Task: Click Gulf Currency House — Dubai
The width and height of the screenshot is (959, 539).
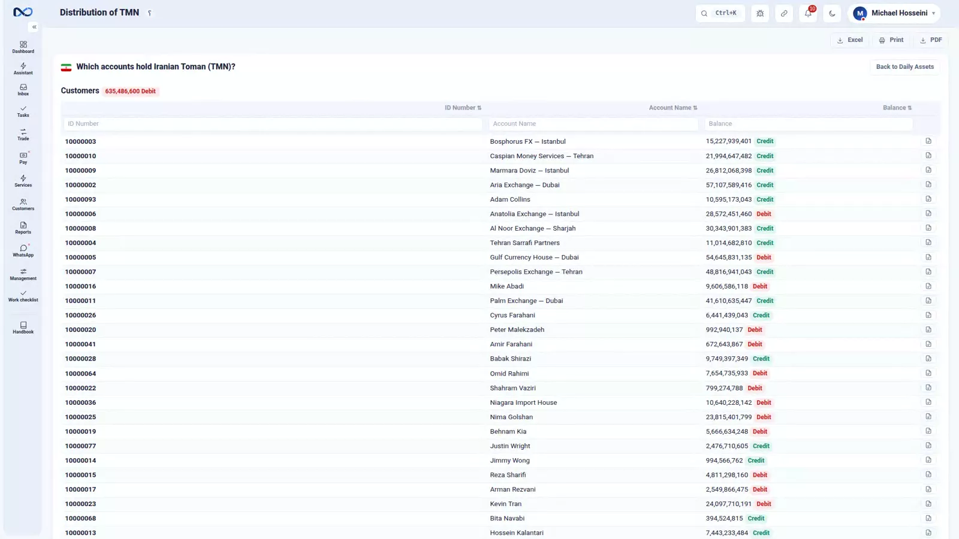Action: 534,258
